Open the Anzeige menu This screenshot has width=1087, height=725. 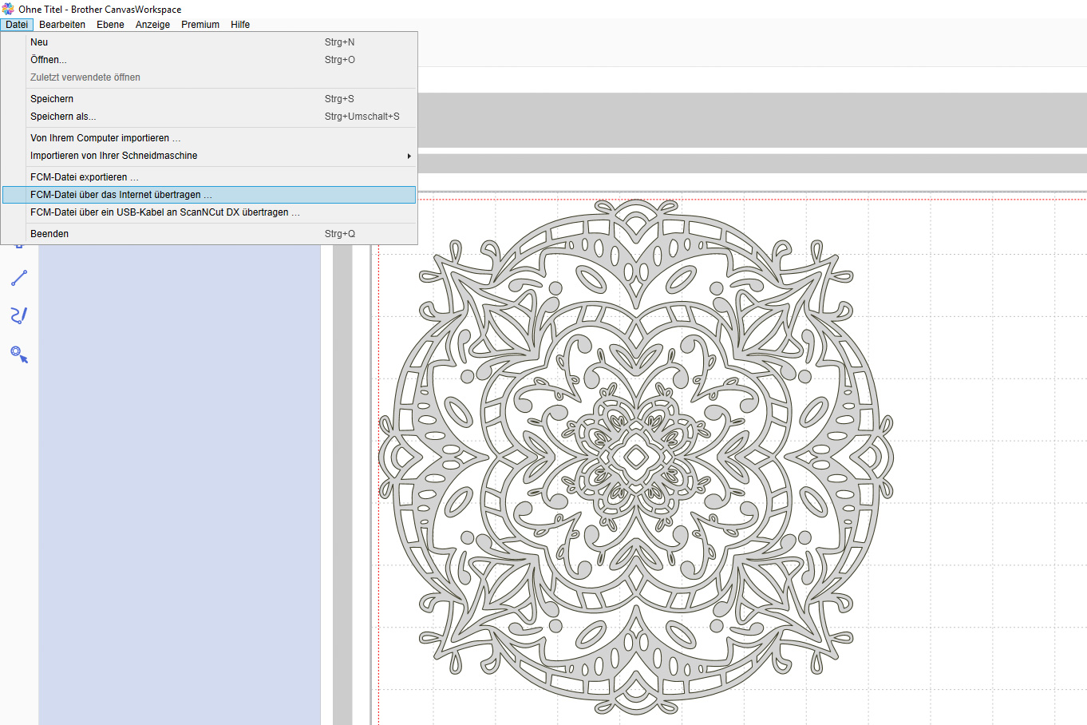point(152,25)
